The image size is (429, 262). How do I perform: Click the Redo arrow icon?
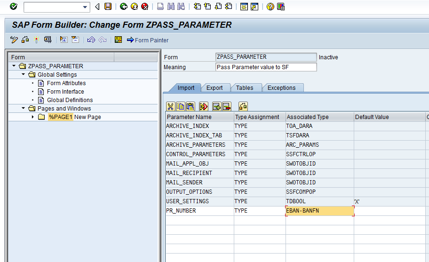tap(103, 40)
